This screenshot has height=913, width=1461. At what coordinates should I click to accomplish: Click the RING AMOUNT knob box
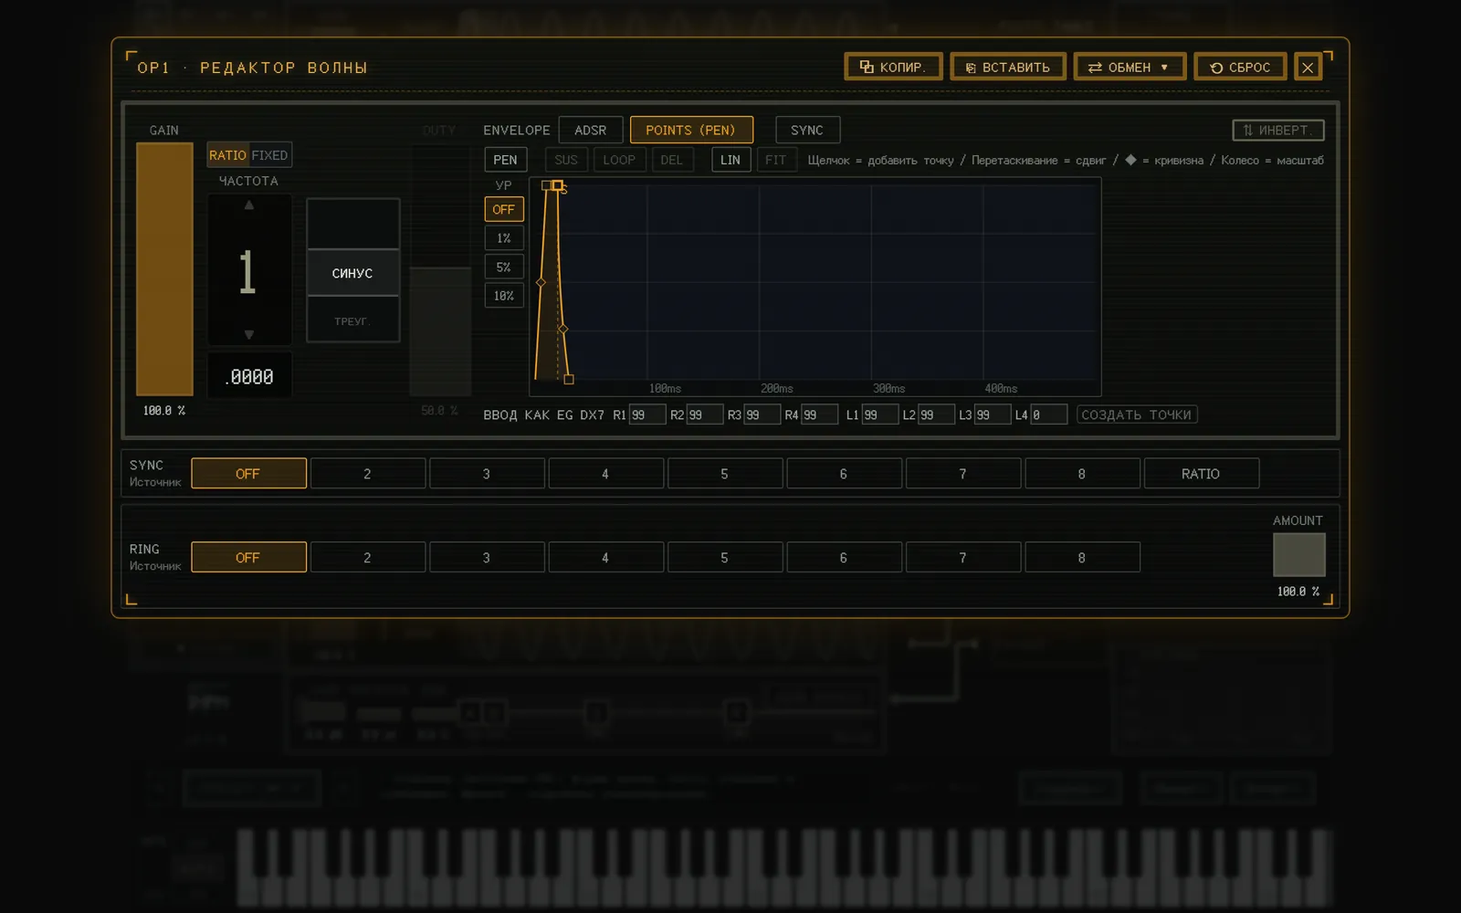pos(1298,555)
